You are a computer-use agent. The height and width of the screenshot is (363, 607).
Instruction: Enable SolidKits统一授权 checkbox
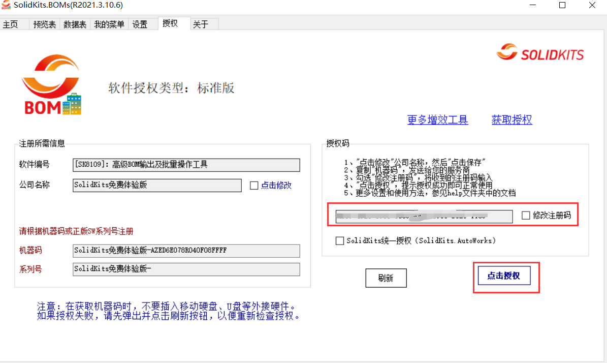point(339,241)
